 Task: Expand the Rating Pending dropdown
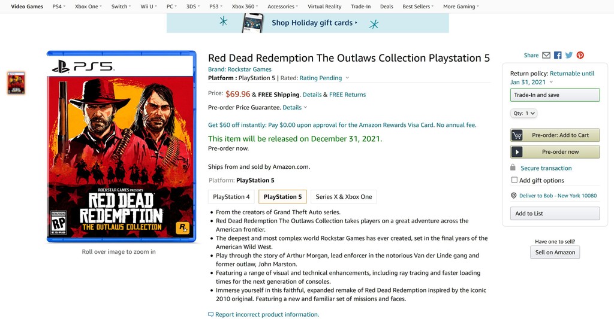347,78
